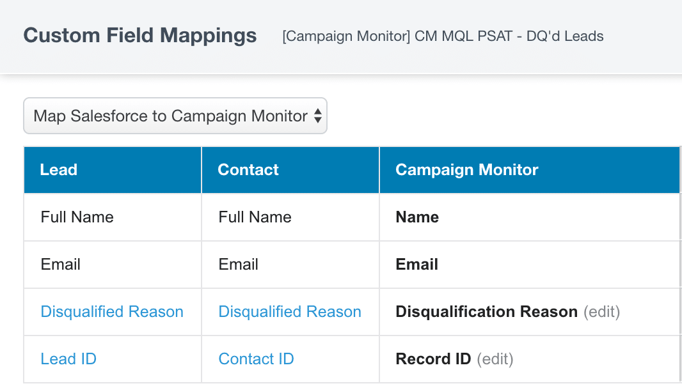Viewport: 682px width, 386px height.
Task: Edit the Disqualification Reason field mapping
Action: (x=601, y=312)
